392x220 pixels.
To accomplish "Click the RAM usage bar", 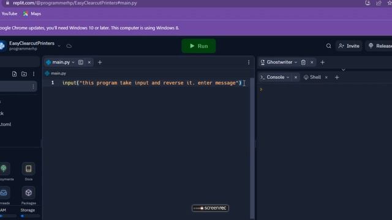I will pyautogui.click(x=8, y=216).
